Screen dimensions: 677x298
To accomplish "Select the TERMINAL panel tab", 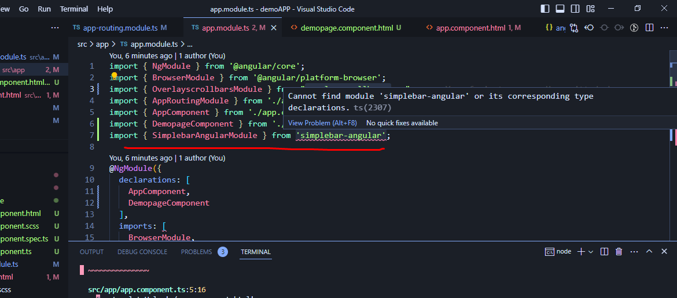I will tap(256, 252).
